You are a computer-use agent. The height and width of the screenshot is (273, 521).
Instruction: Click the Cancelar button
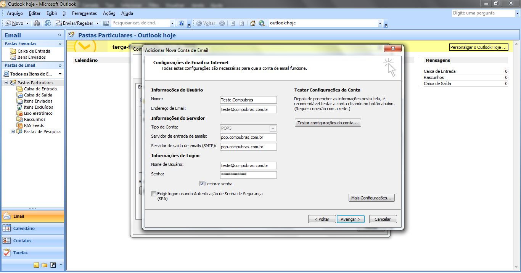point(383,219)
